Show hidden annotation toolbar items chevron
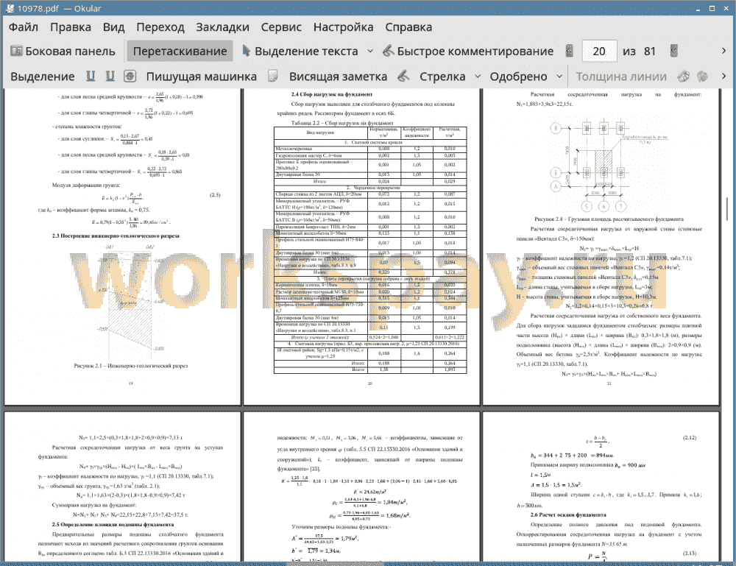Viewport: 736px width, 566px height. coord(723,76)
